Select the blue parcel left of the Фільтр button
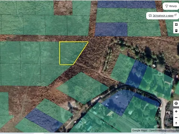Screen dimensions: 179x134 [141, 4]
